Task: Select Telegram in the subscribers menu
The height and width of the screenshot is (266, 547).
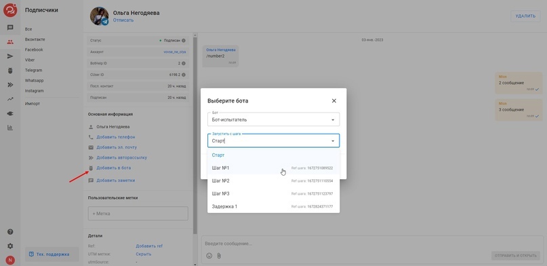Action: 33,70
